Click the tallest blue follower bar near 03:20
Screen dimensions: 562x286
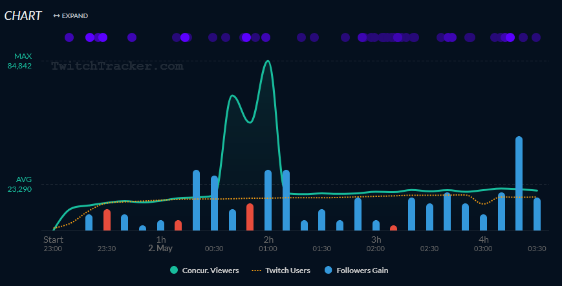click(519, 183)
